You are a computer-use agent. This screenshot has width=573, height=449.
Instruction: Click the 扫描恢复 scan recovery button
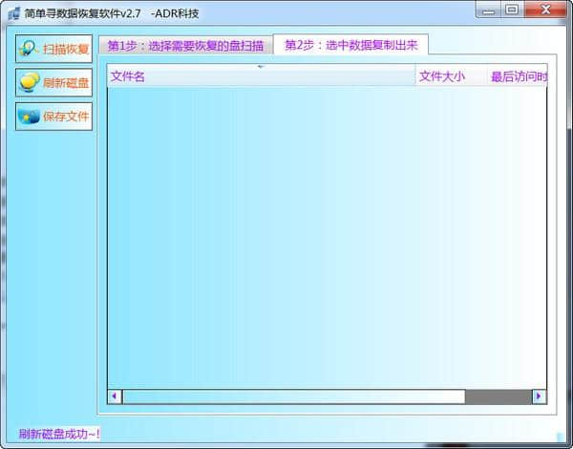[x=53, y=49]
